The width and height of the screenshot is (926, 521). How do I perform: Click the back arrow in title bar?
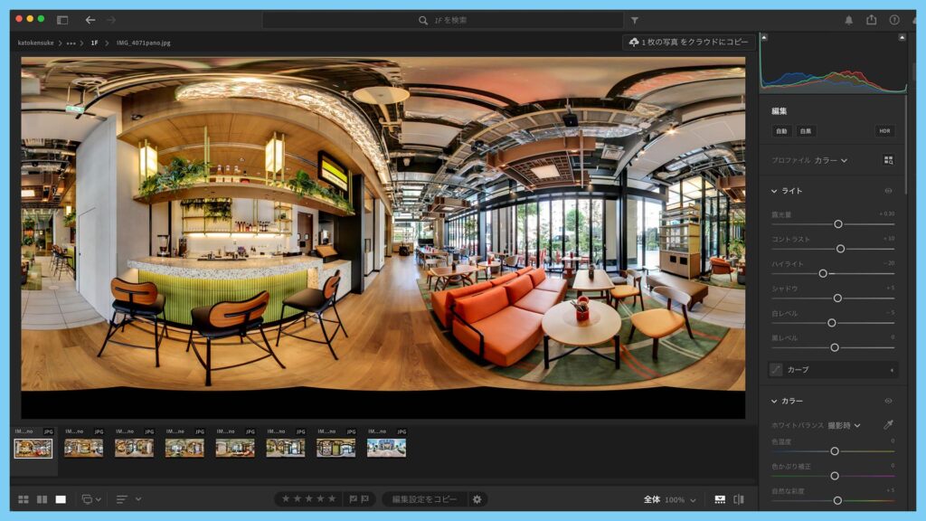pyautogui.click(x=90, y=19)
